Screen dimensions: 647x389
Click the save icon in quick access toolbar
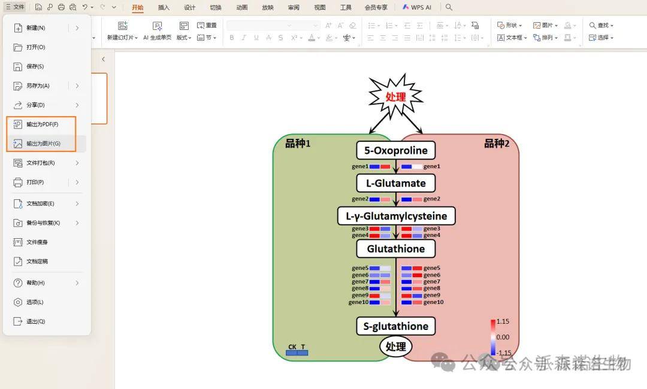pyautogui.click(x=38, y=7)
